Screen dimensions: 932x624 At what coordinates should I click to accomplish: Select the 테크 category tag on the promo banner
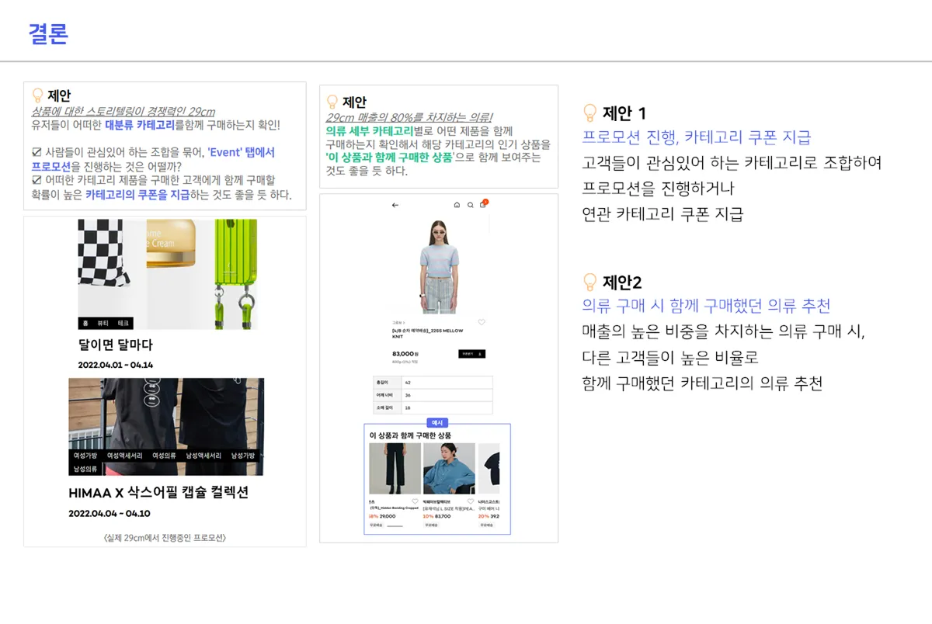pos(123,323)
